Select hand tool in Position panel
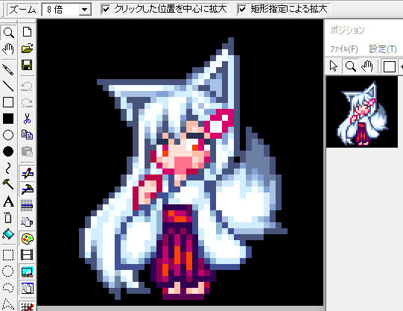The height and width of the screenshot is (311, 403). [x=366, y=66]
